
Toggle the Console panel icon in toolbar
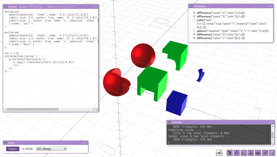(x=244, y=153)
